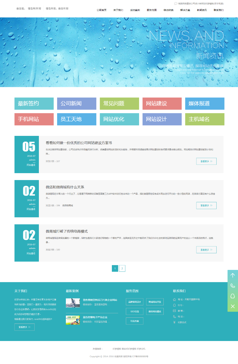Click footer heading 服务范围

click(x=132, y=291)
